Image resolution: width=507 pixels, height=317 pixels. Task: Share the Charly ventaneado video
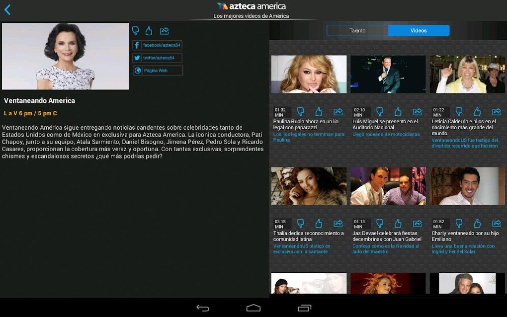pyautogui.click(x=497, y=223)
